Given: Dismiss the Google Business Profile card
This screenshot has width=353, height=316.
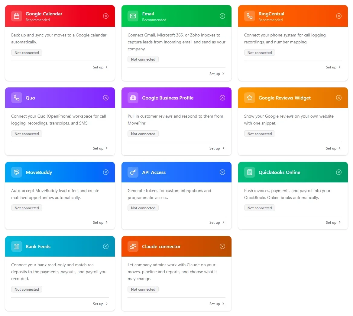Looking at the screenshot, I should 222,98.
